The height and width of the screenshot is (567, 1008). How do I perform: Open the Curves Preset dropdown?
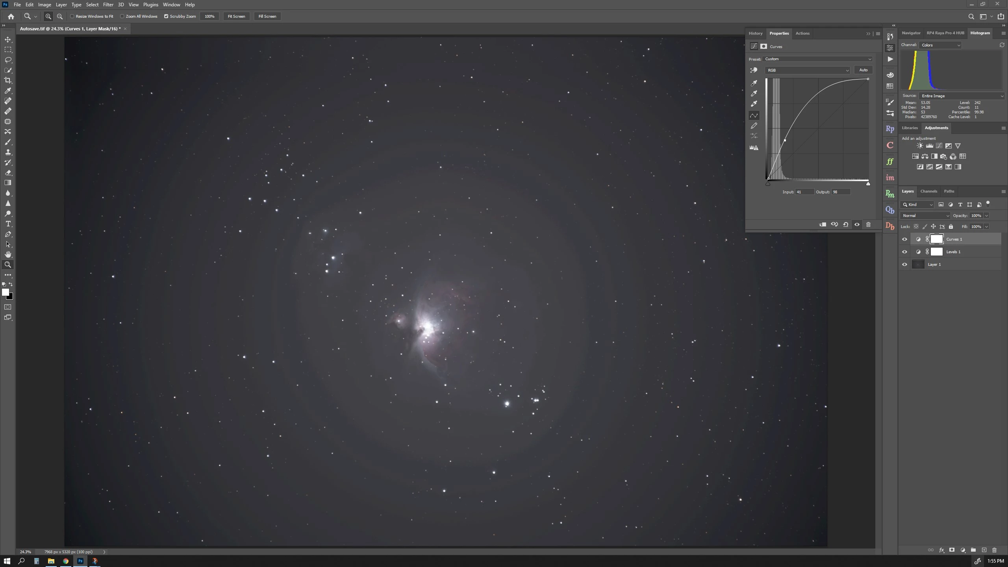[817, 59]
